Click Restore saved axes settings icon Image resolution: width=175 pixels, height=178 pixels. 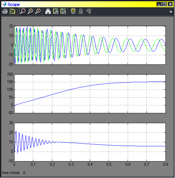tap(63, 11)
